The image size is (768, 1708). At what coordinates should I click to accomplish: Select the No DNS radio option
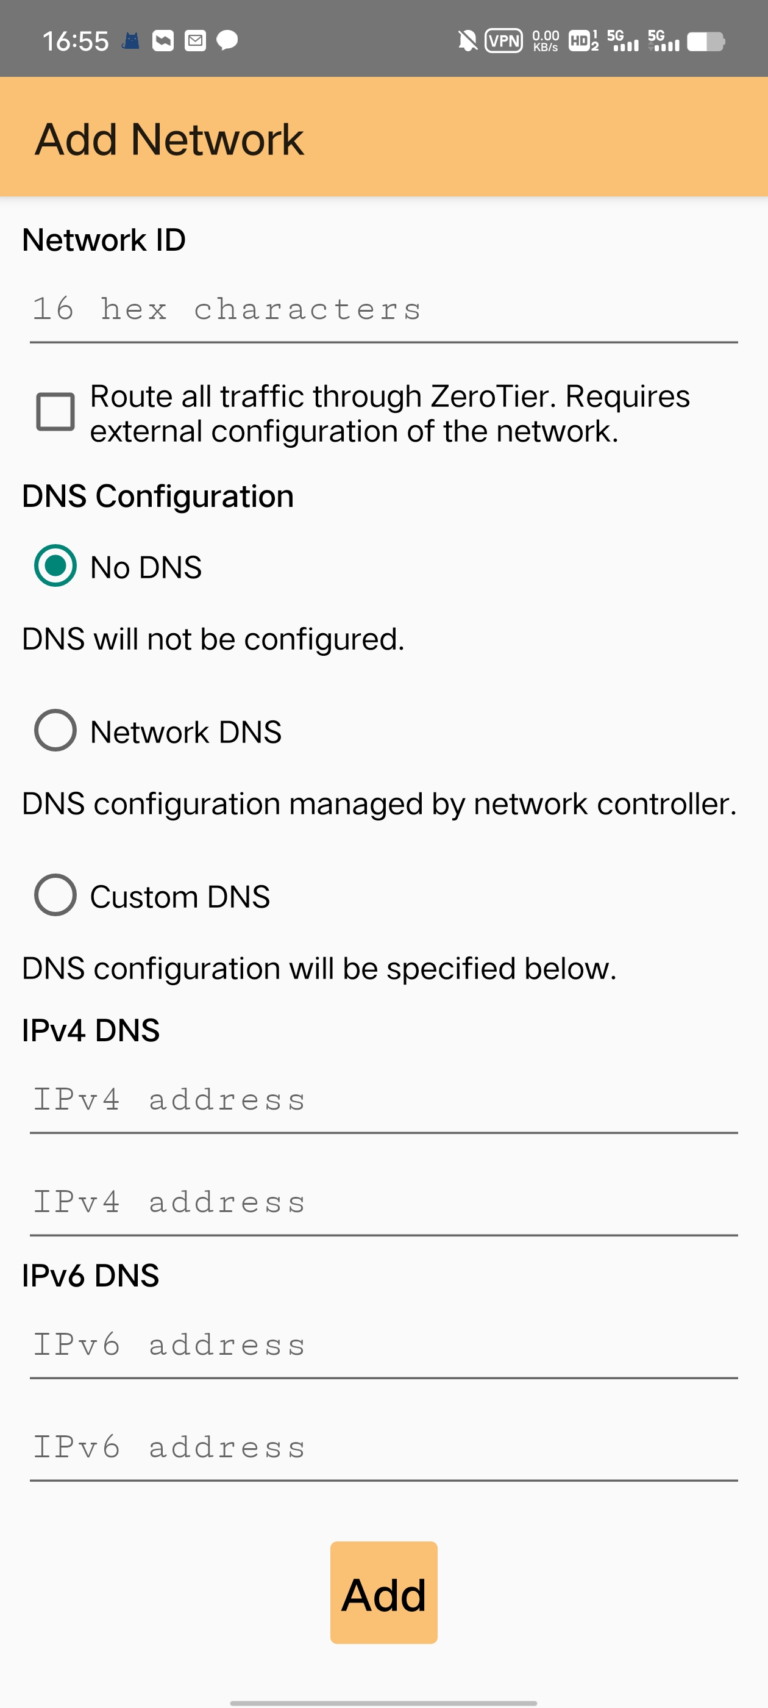pyautogui.click(x=55, y=565)
